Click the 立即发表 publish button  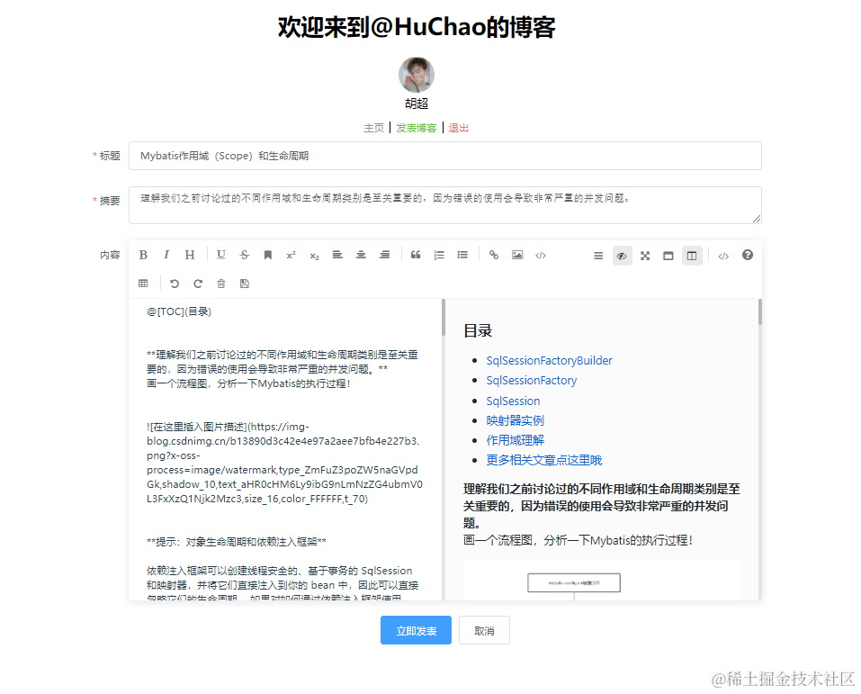[x=417, y=630]
